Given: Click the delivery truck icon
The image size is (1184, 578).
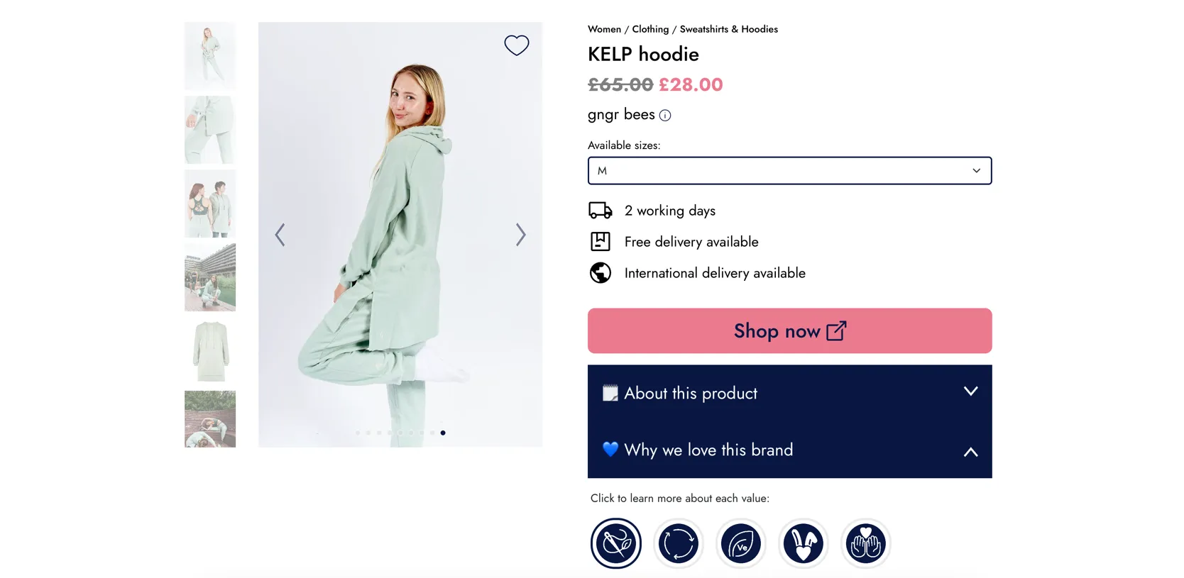Looking at the screenshot, I should pyautogui.click(x=600, y=210).
